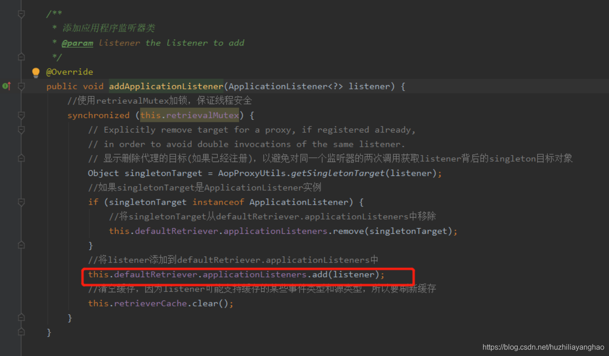Fold the synchronized block in the gutter

tap(21, 115)
